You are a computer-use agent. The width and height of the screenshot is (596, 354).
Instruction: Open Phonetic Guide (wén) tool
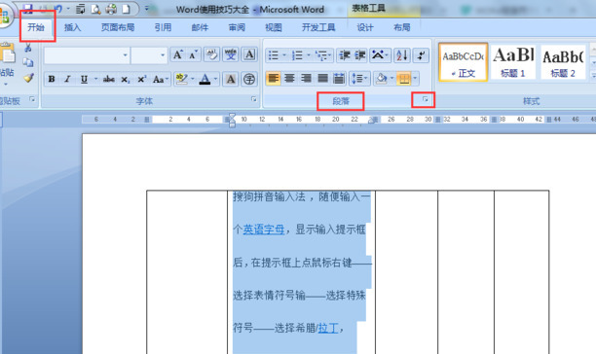pos(231,55)
